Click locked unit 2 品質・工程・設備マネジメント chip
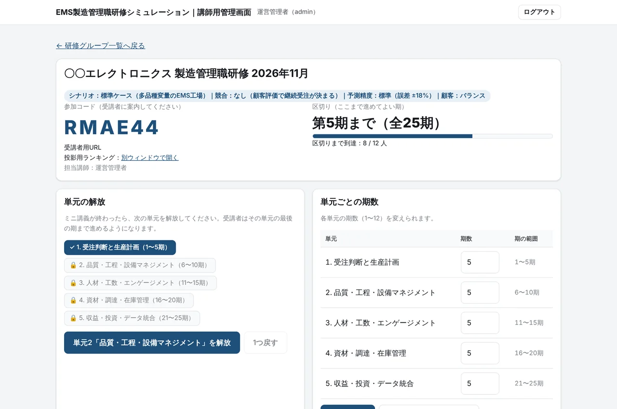 tap(140, 265)
